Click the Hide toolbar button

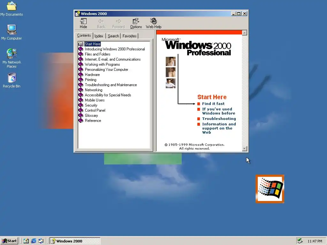(83, 23)
